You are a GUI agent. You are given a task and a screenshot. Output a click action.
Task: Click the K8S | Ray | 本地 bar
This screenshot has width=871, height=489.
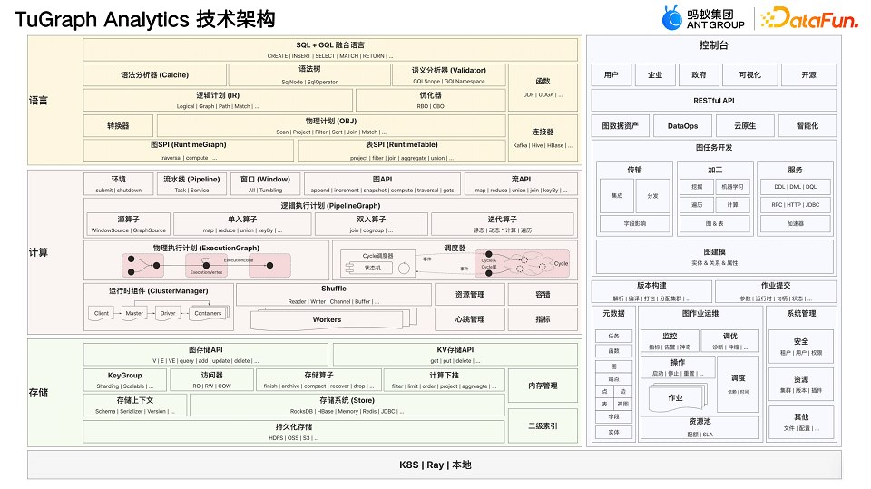435,465
